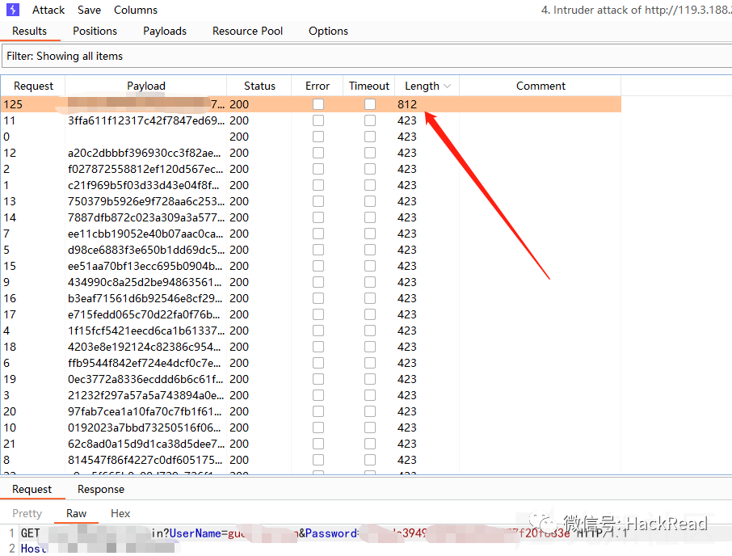
Task: Select payload 0192023a7bbd73250516f06...
Action: 145,428
